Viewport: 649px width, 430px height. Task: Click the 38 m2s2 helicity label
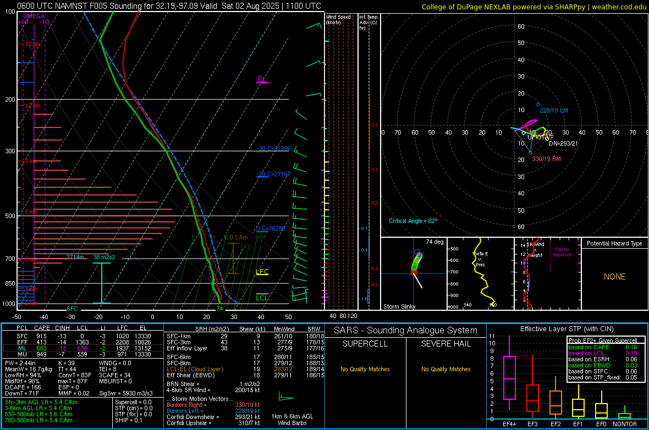(104, 257)
